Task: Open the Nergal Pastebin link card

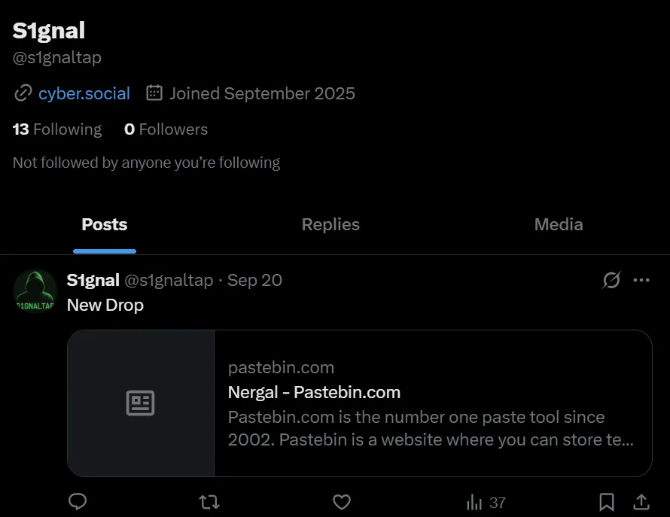Action: [430, 403]
